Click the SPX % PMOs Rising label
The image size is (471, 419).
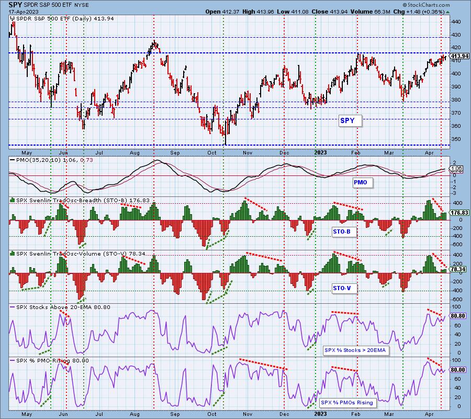point(347,403)
